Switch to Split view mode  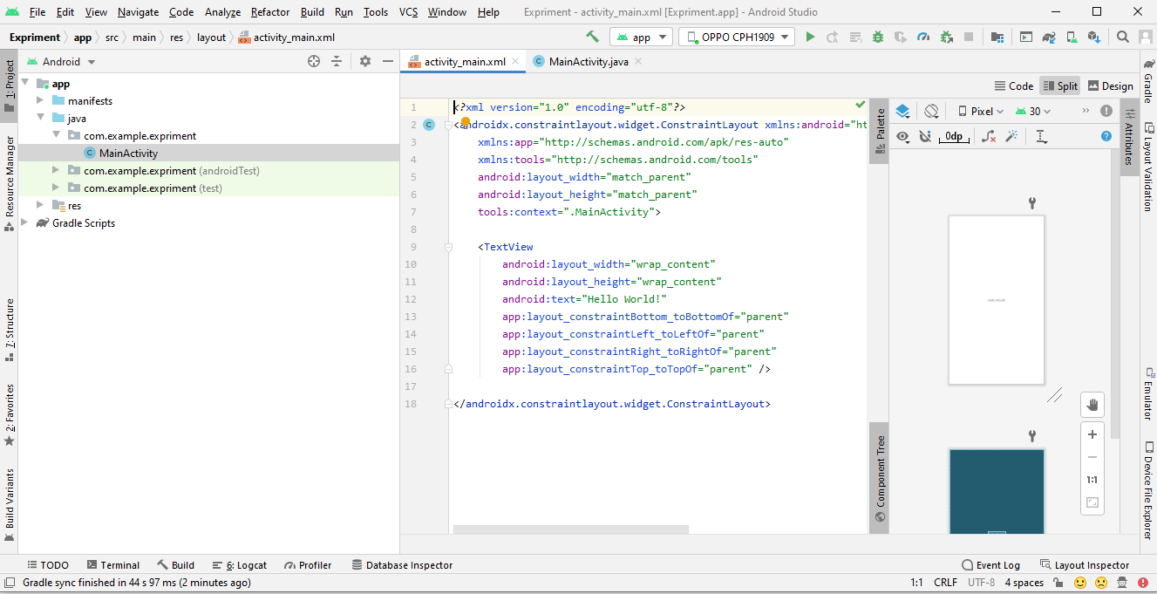(1059, 86)
